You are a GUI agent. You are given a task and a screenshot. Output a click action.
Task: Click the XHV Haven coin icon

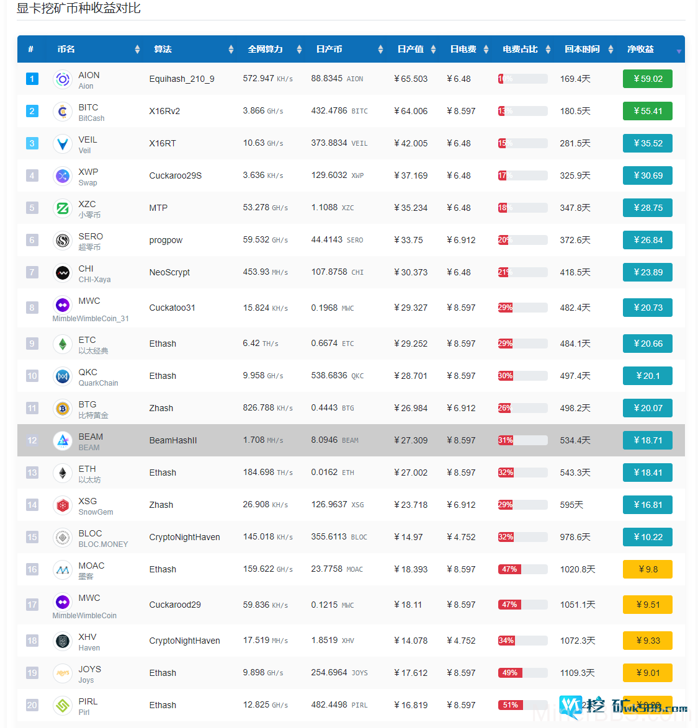[63, 641]
